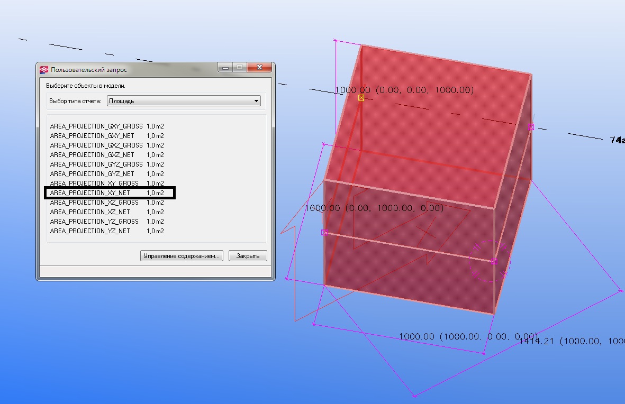The width and height of the screenshot is (625, 404).
Task: Click the magenta handle inside the dashed circle
Action: pos(494,261)
